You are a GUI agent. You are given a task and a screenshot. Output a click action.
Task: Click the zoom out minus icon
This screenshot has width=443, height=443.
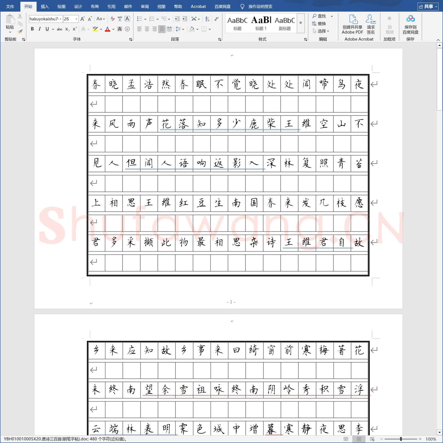(382, 439)
